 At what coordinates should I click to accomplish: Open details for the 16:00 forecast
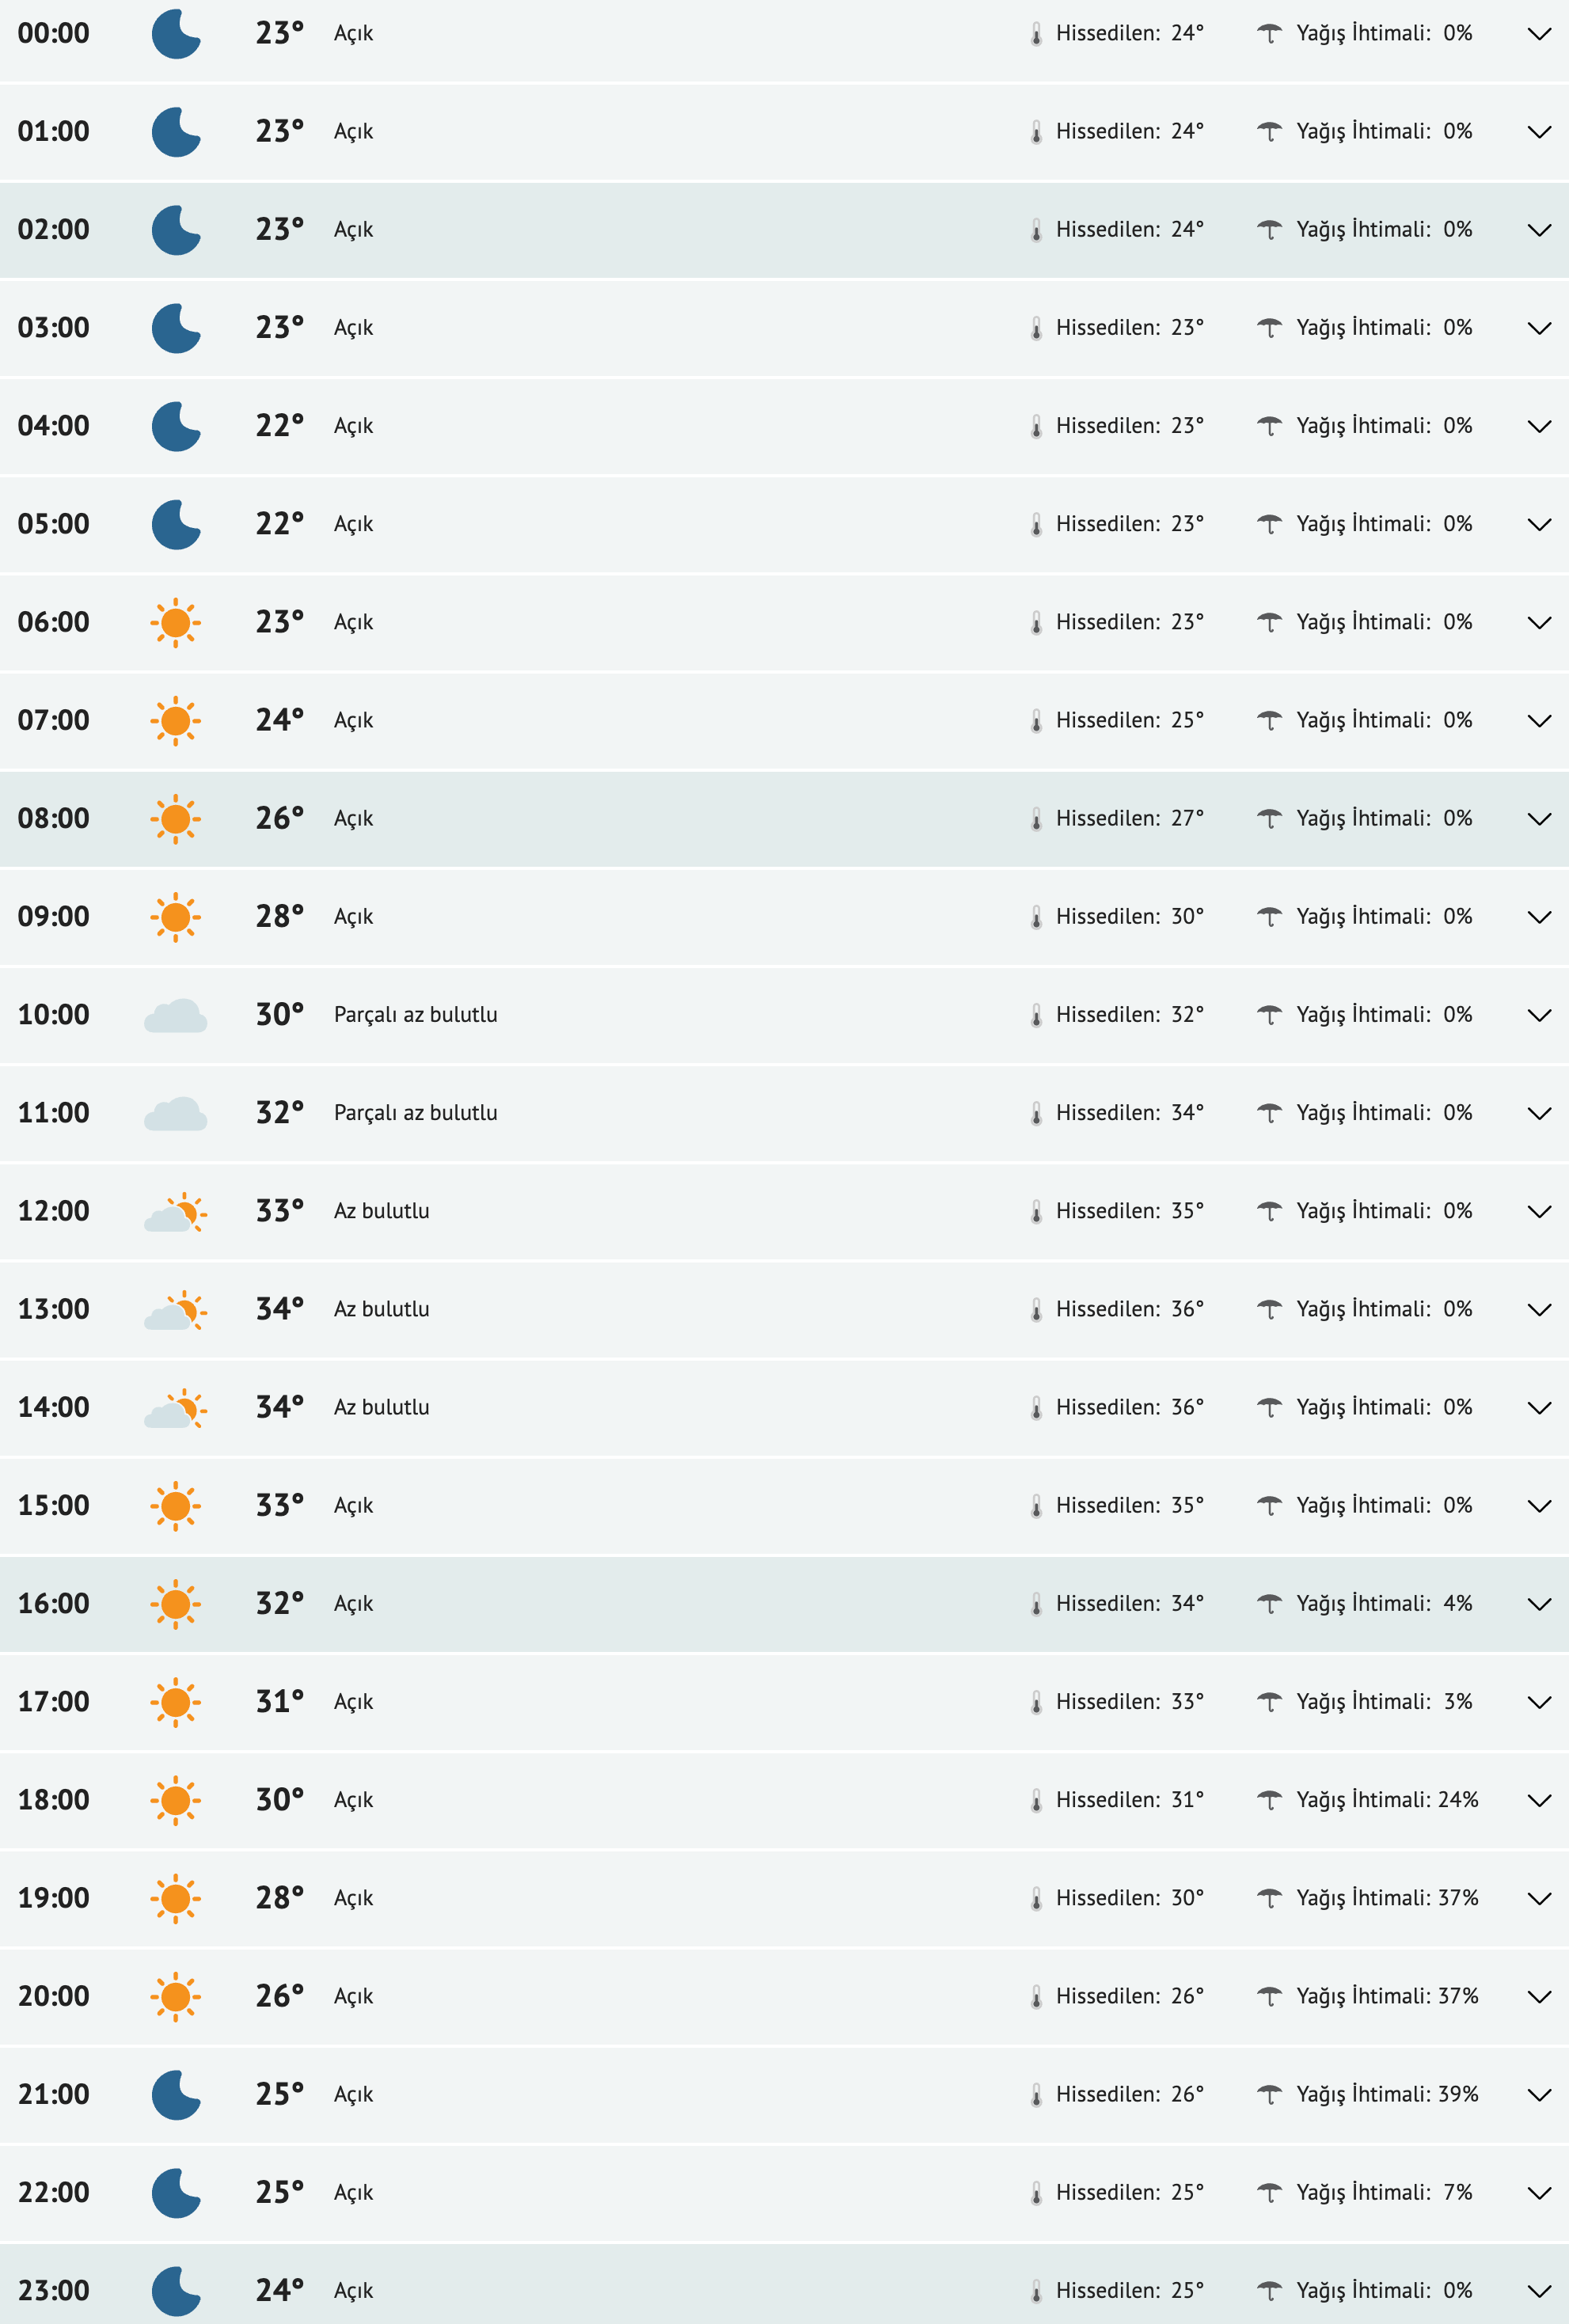click(x=1539, y=1604)
